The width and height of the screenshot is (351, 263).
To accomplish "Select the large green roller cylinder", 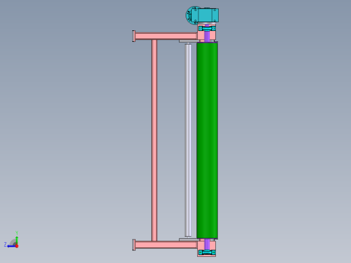I will click(x=207, y=140).
